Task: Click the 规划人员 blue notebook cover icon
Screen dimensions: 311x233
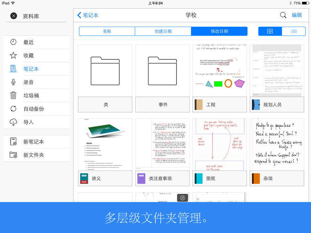Action: (256, 105)
